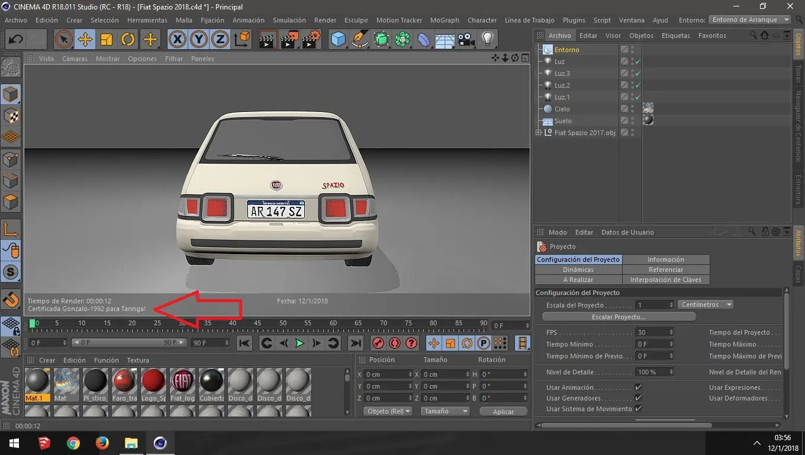This screenshot has width=805, height=455.
Task: Open Render Settings clapperboard with gear
Action: [311, 40]
